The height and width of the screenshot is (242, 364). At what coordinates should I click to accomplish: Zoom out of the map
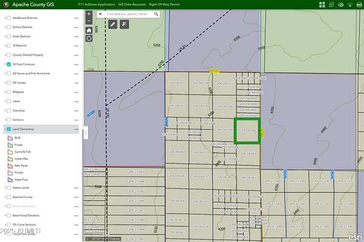(89, 21)
